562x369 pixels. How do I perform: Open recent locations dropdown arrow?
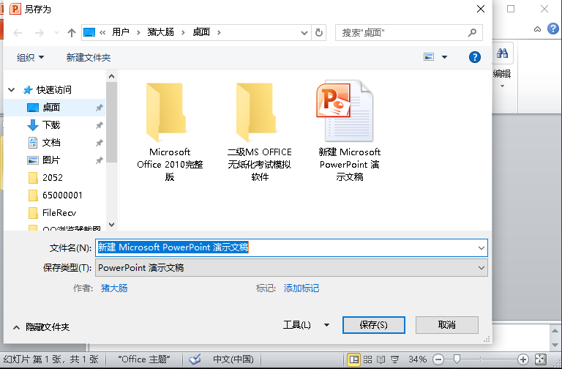(56, 33)
